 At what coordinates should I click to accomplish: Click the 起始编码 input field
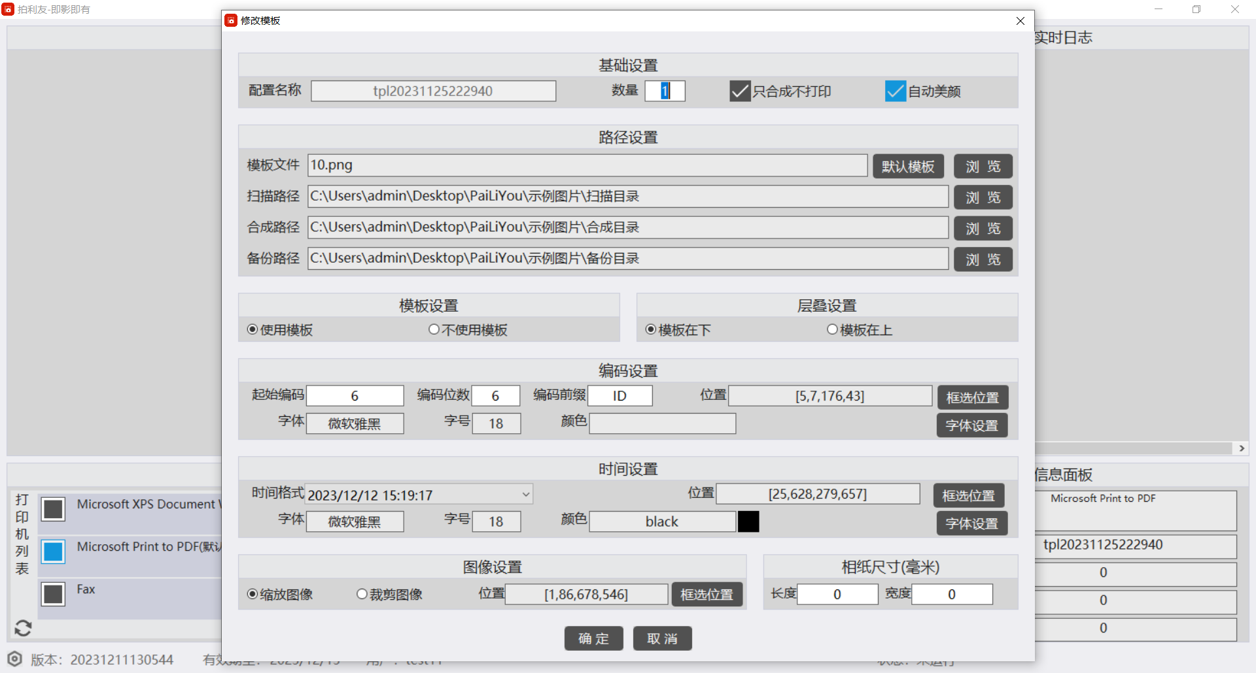pos(355,396)
